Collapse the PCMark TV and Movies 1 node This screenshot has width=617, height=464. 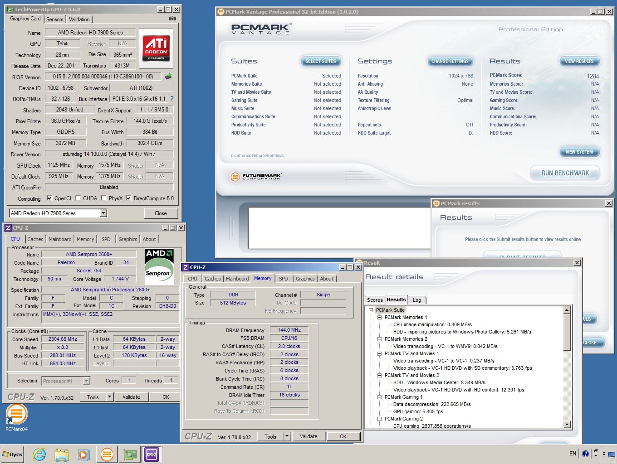coord(380,354)
